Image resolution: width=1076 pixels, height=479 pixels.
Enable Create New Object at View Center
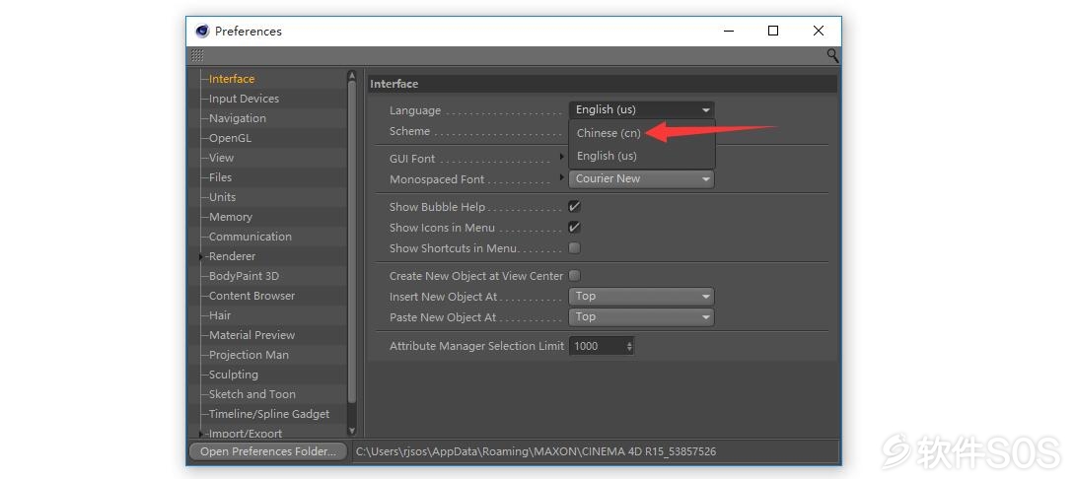pyautogui.click(x=574, y=276)
